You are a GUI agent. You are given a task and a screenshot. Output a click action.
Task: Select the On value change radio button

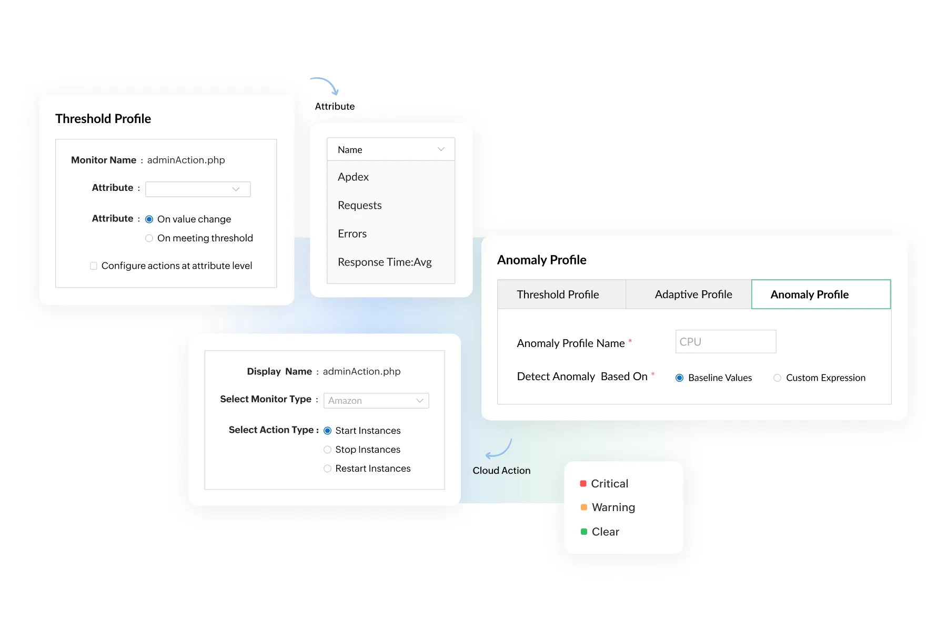(x=149, y=219)
